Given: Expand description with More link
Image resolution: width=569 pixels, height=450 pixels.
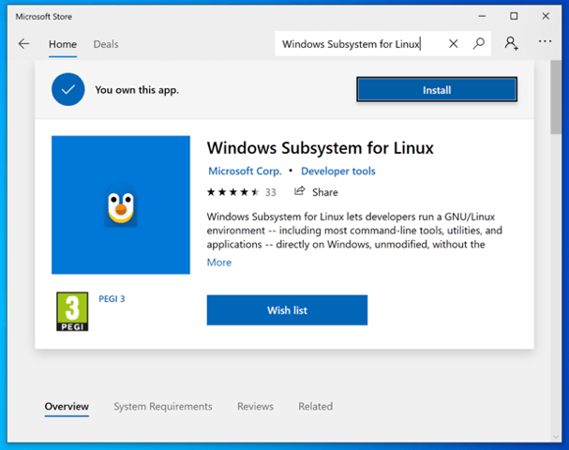Looking at the screenshot, I should (218, 262).
